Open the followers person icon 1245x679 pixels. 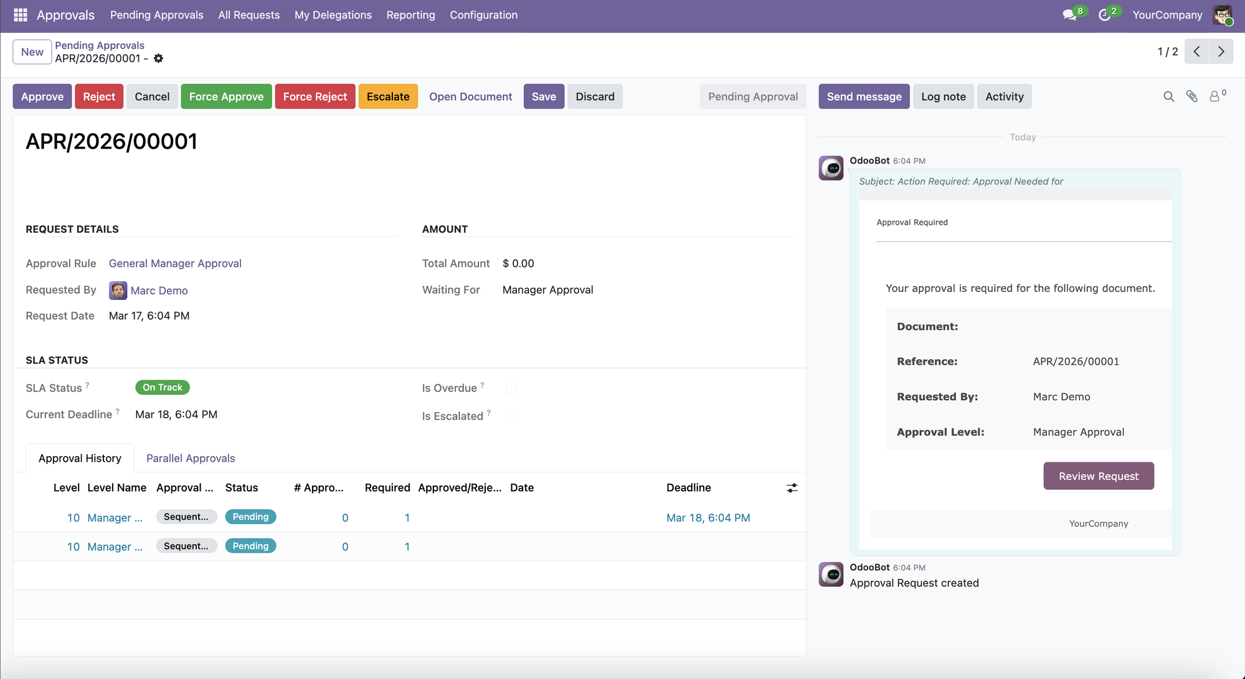[x=1214, y=96]
